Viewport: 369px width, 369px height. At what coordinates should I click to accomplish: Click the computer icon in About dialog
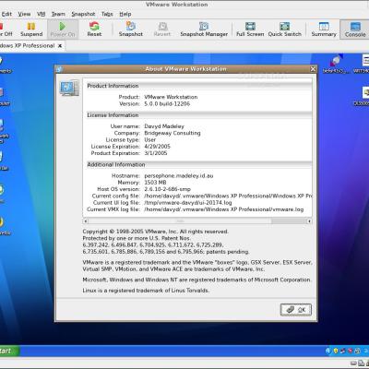[x=69, y=88]
